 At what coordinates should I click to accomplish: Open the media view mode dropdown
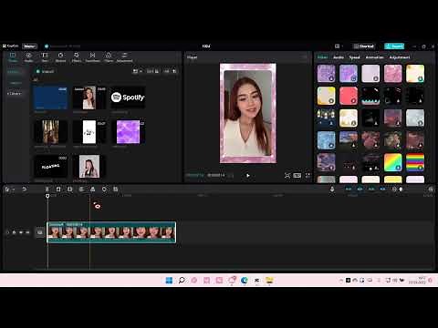pos(138,71)
